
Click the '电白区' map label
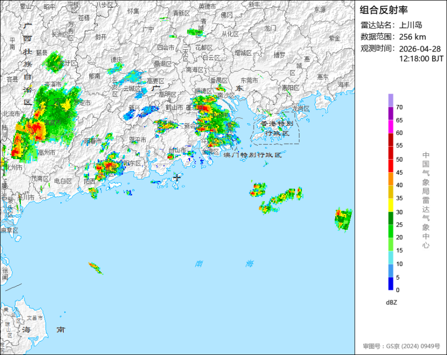click(63, 181)
